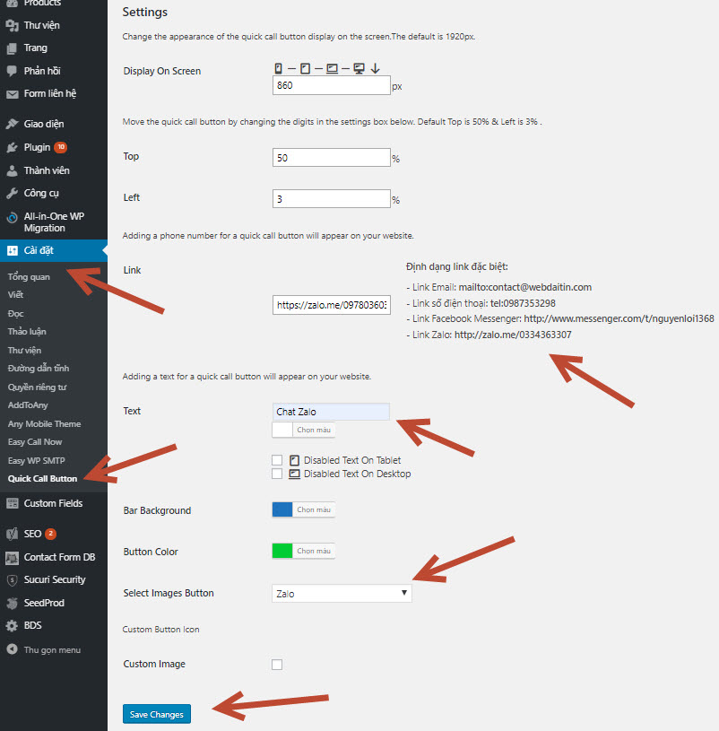This screenshot has height=731, width=719.
Task: Open the Tổng quan settings link
Action: pyautogui.click(x=29, y=276)
